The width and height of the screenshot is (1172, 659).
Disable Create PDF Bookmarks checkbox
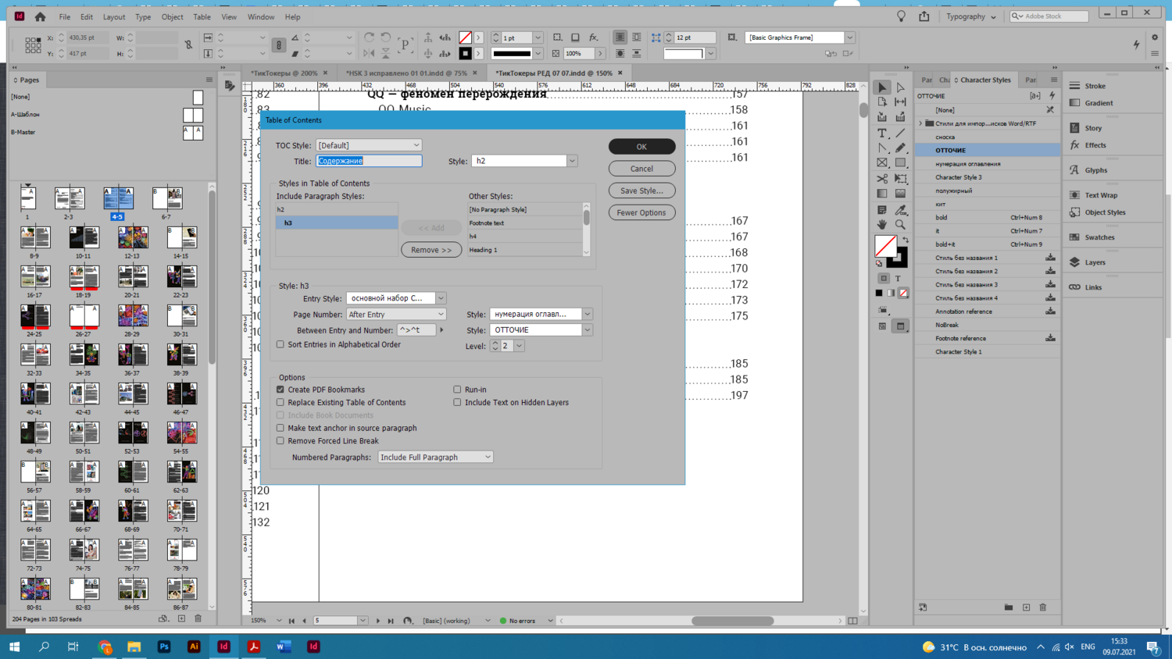280,390
